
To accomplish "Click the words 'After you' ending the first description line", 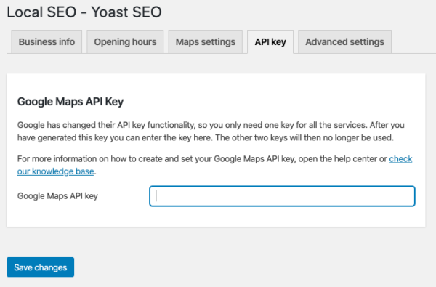I will click(x=387, y=125).
